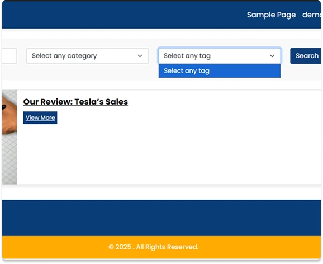The image size is (323, 264).
Task: Click the blue Search button
Action: 306,56
